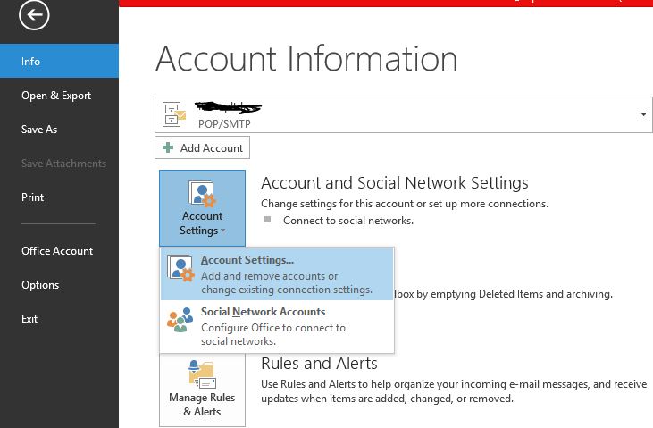653x428 pixels.
Task: Click the POP/SMTP account mailbox icon
Action: (174, 114)
